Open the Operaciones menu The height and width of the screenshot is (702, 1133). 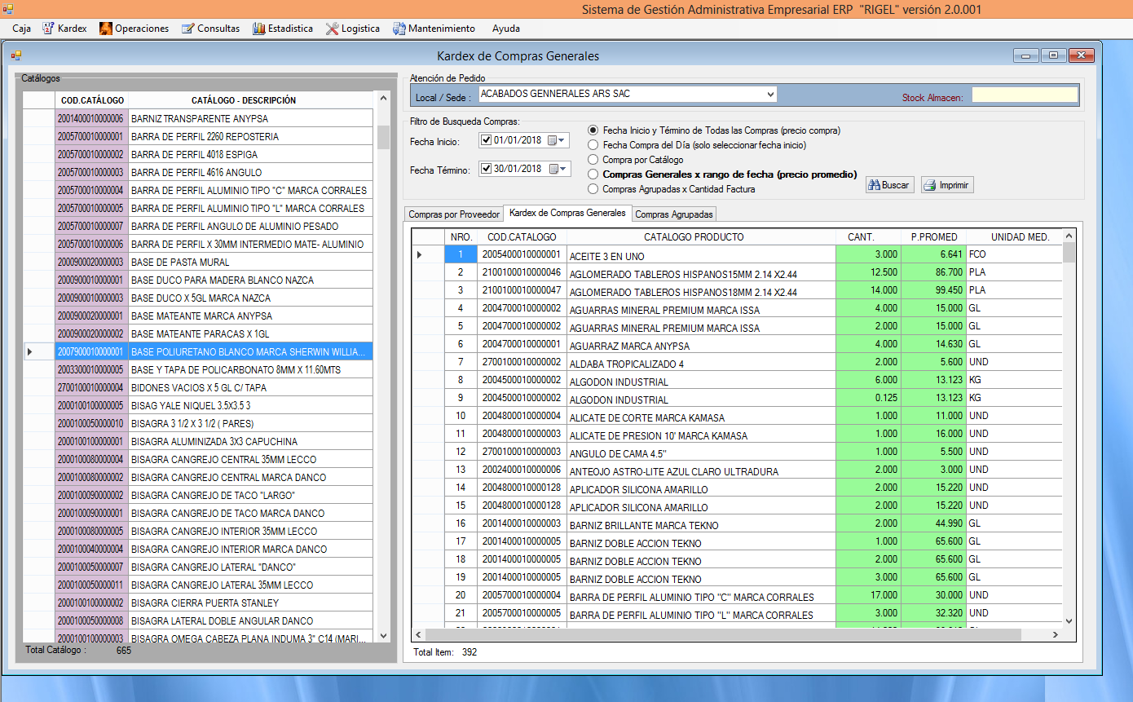coord(134,28)
